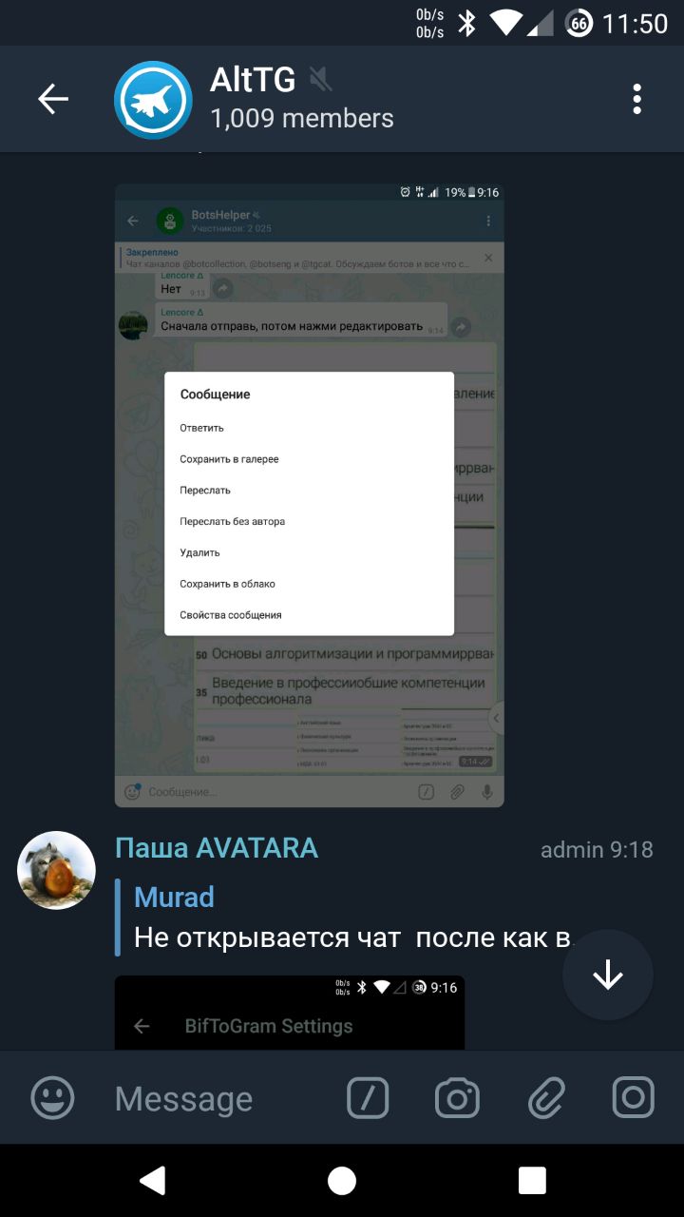Open the AltTG group title info
The height and width of the screenshot is (1217, 684).
[x=254, y=80]
